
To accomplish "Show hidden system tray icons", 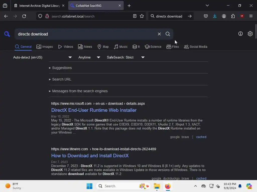I will tap(195, 186).
